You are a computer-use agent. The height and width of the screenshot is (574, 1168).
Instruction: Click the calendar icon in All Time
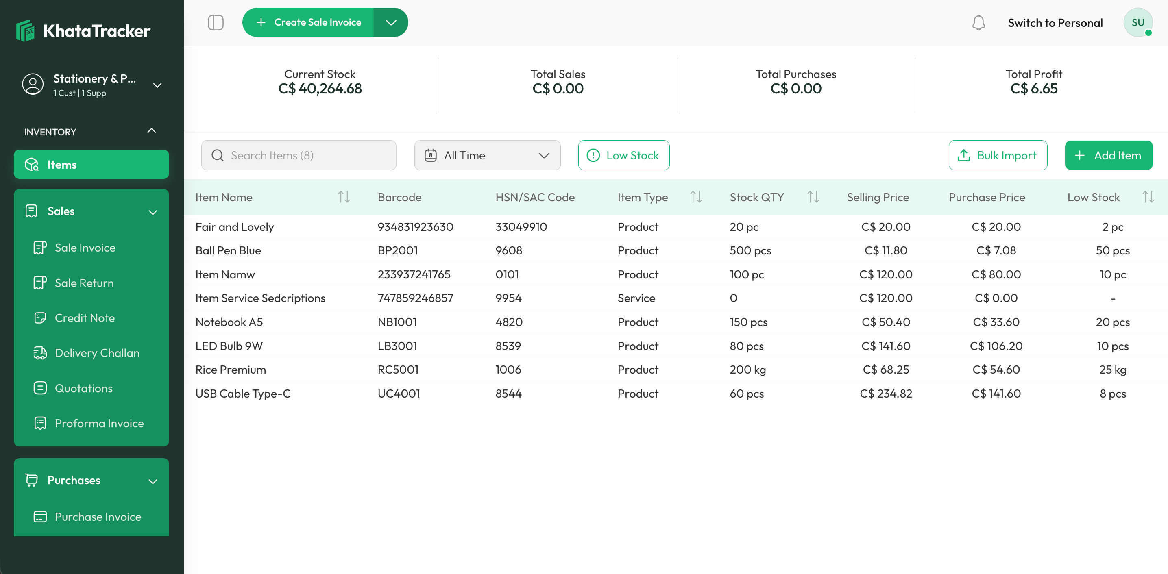pyautogui.click(x=430, y=156)
